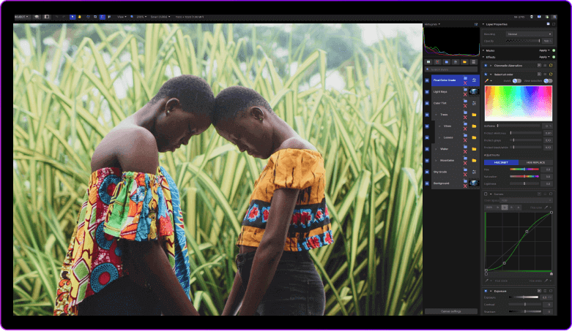This screenshot has width=572, height=331.
Task: Click the folder icon on Water layer
Action: pyautogui.click(x=474, y=149)
